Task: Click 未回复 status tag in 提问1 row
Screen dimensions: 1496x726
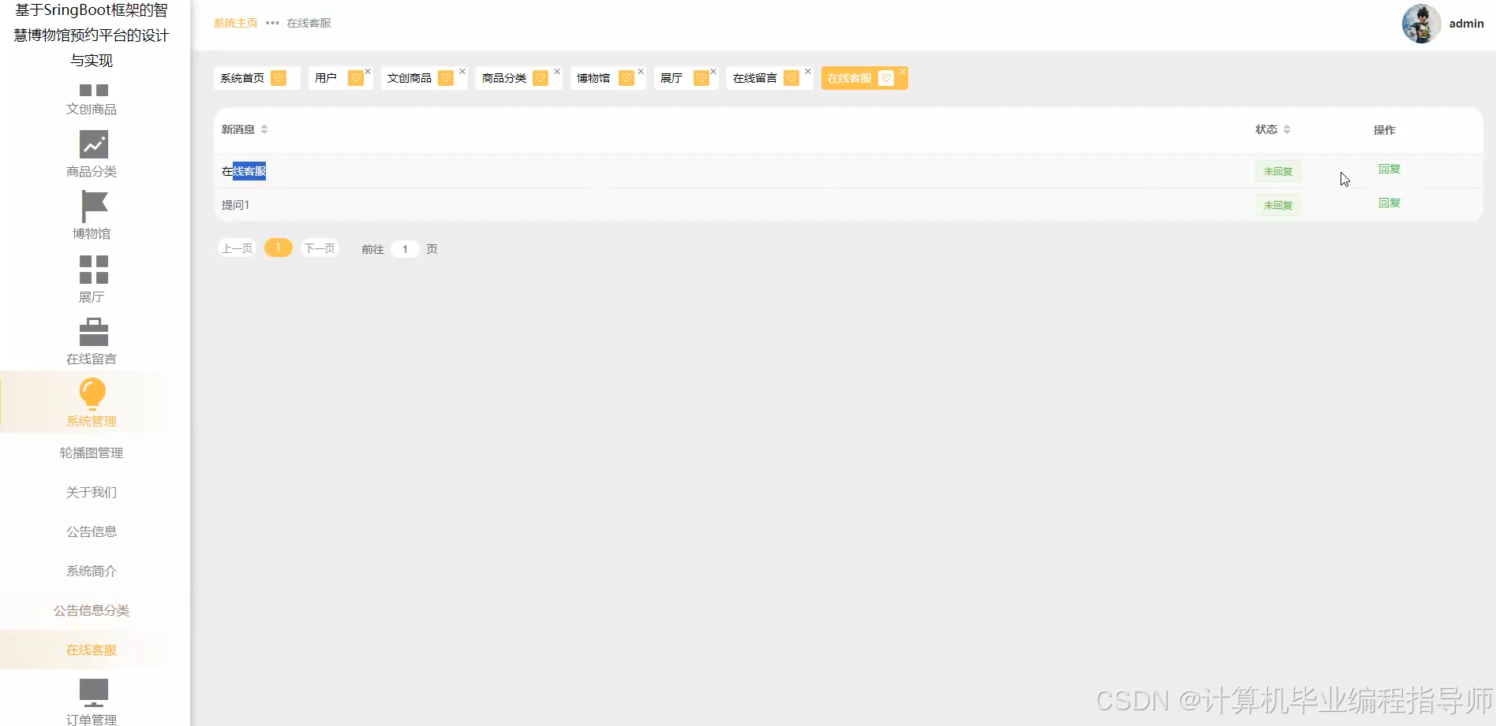Action: point(1278,205)
